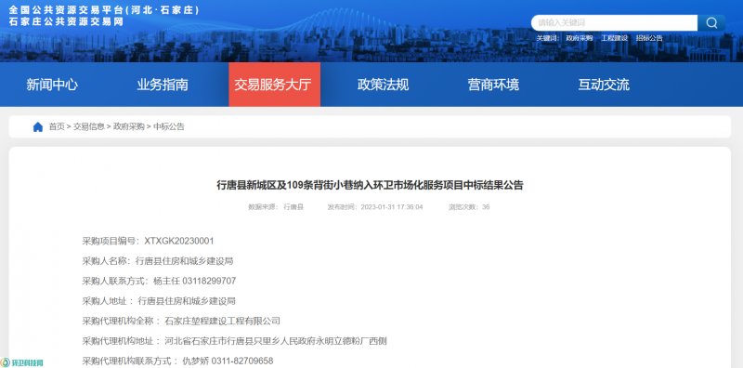
Task: Go to 首页 in the breadcrumb
Action: click(57, 126)
